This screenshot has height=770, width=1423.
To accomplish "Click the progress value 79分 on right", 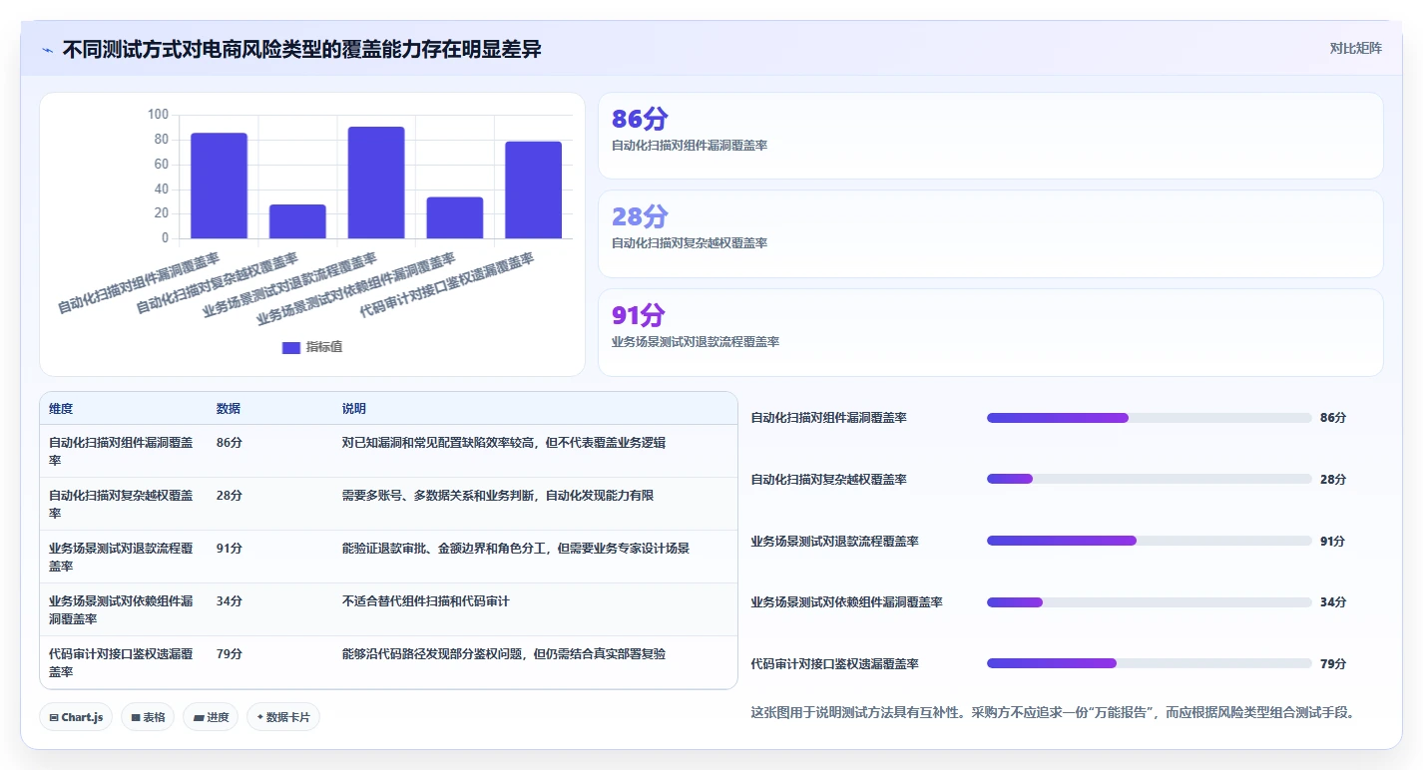I will (1333, 663).
